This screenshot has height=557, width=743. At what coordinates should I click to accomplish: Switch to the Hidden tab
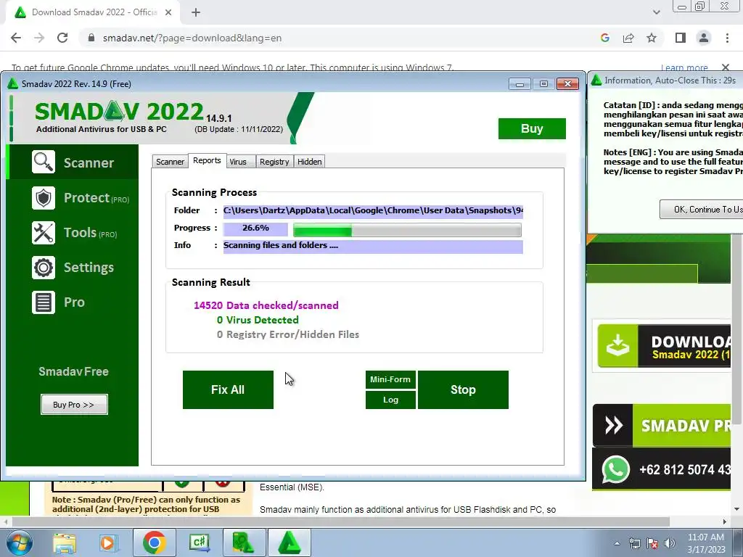pos(309,162)
